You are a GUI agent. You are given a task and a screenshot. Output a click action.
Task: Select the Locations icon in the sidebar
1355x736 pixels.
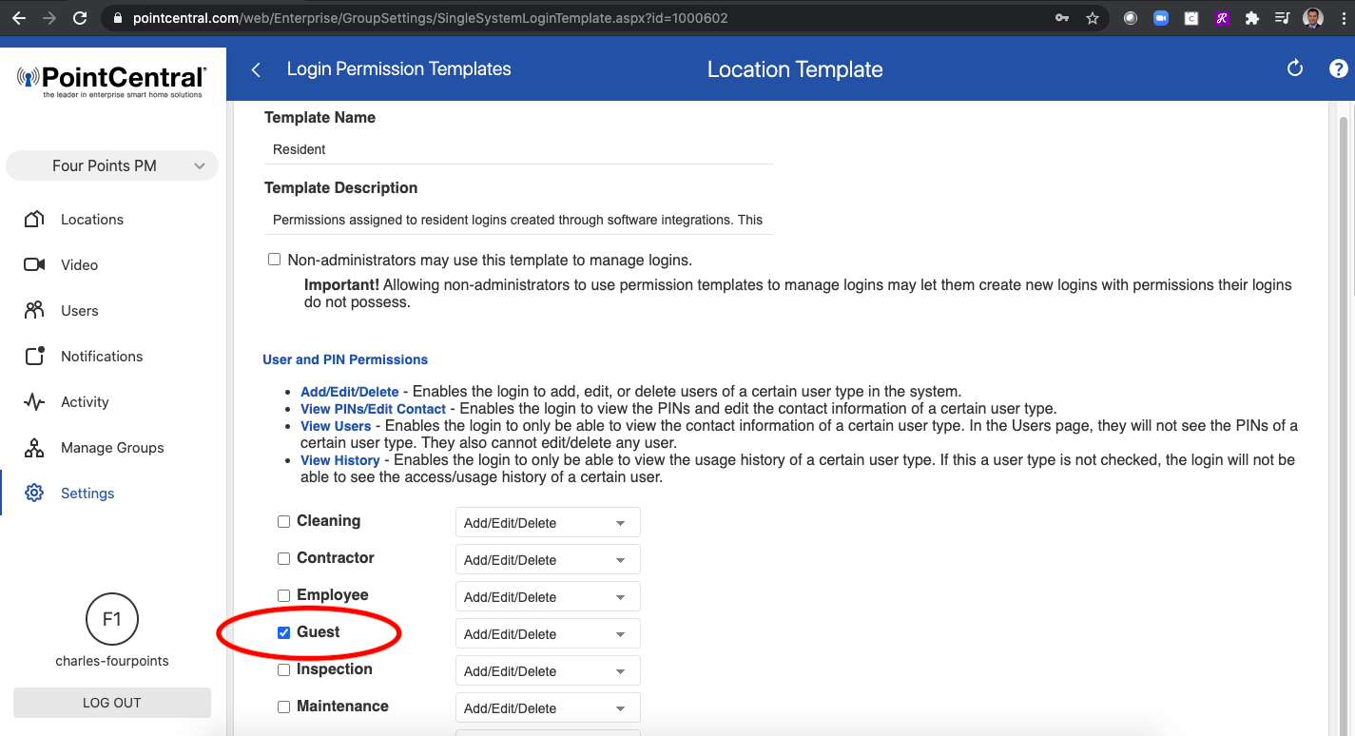[33, 219]
